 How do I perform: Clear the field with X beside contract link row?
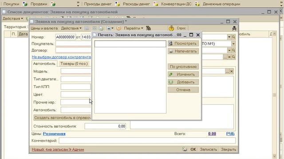pos(229,57)
